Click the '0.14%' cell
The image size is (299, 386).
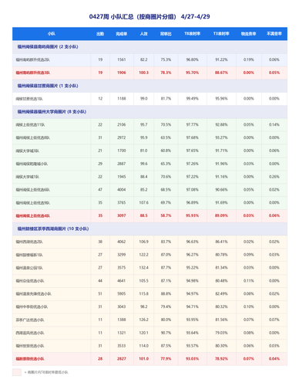pyautogui.click(x=274, y=124)
